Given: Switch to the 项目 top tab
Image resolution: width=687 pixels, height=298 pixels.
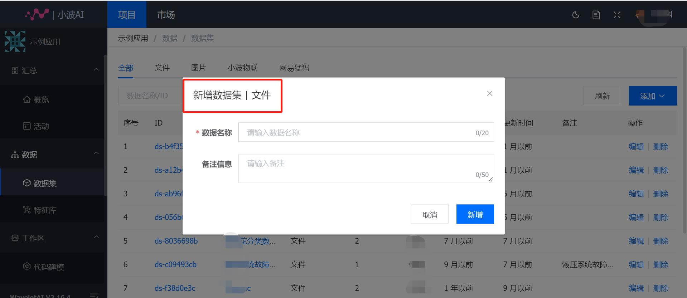Looking at the screenshot, I should 127,15.
